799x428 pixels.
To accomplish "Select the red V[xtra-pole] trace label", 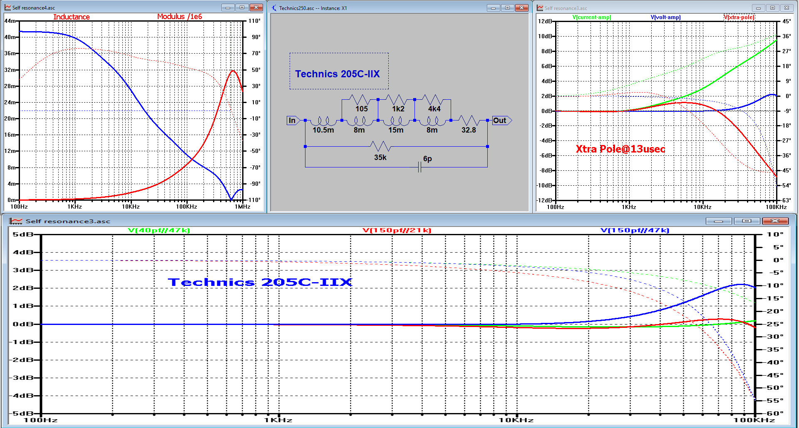I will (x=739, y=17).
